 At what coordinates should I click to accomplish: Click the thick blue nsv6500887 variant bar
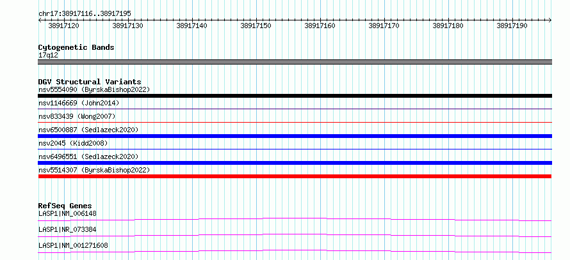[x=295, y=136]
